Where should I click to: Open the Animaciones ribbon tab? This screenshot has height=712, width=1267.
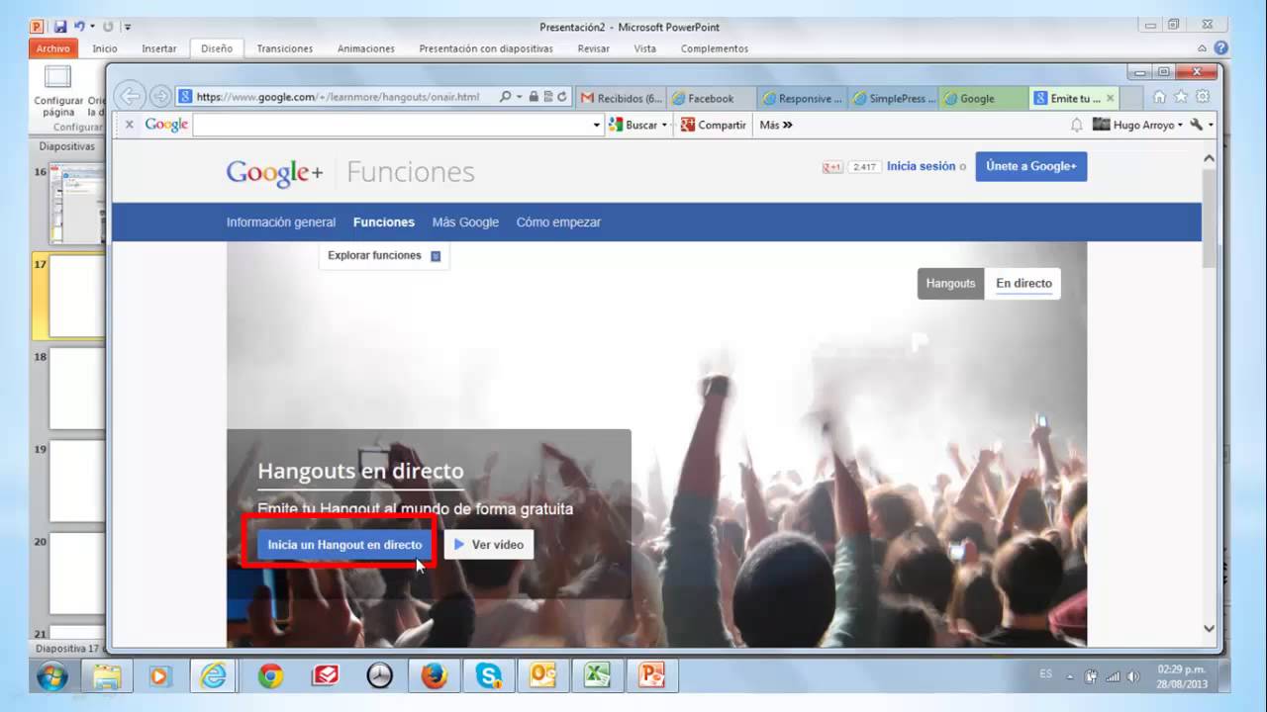coord(365,48)
